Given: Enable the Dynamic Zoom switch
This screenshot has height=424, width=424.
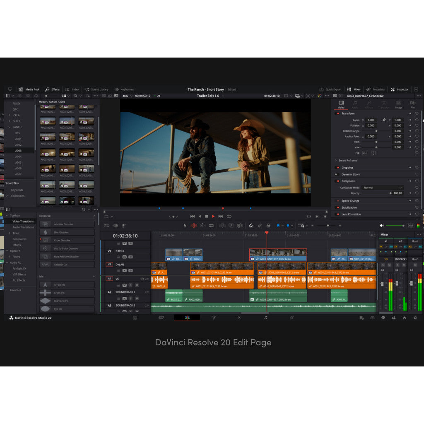Looking at the screenshot, I should pos(337,174).
